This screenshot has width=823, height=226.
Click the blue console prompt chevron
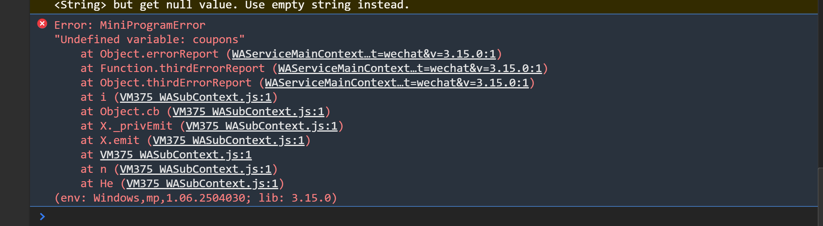pos(42,216)
